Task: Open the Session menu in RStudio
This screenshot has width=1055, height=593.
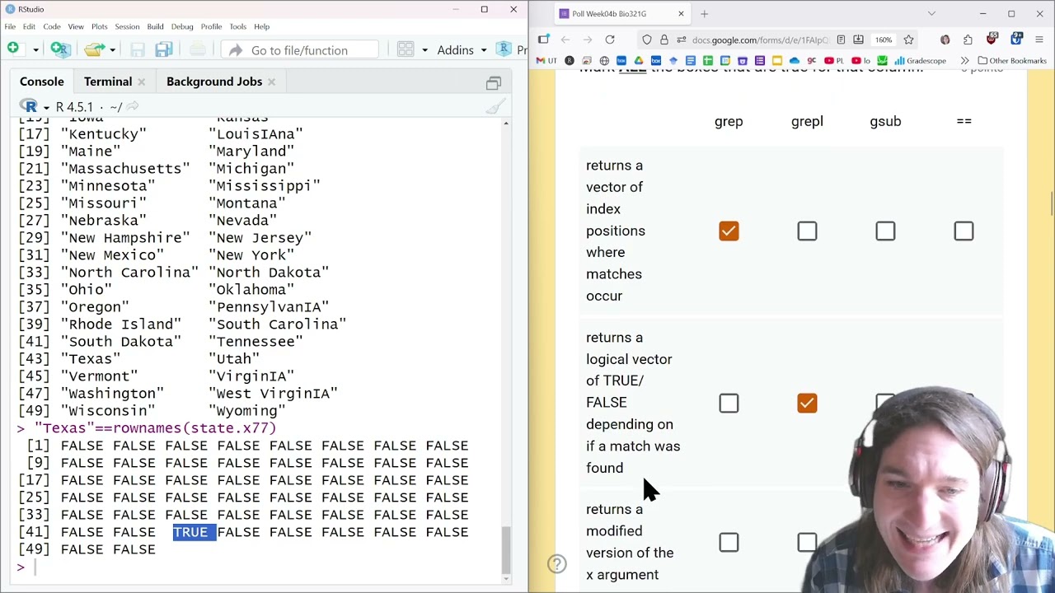Action: (127, 26)
